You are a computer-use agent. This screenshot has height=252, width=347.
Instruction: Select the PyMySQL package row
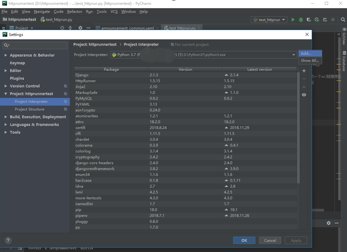pos(185,98)
